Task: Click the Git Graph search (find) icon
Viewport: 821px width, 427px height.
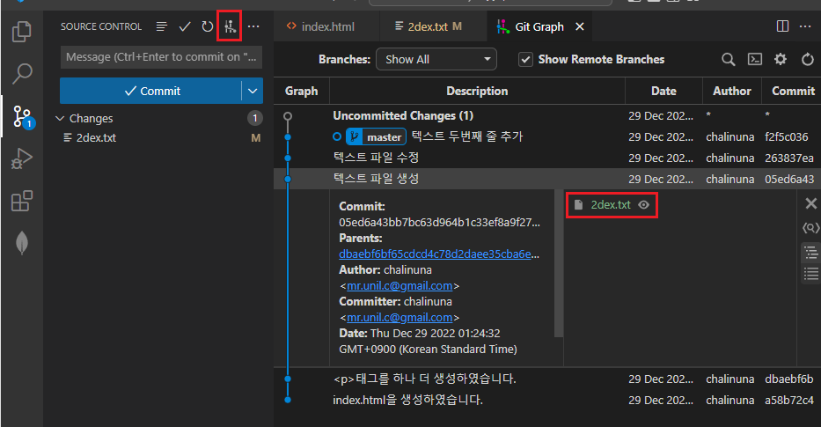Action: pos(729,59)
